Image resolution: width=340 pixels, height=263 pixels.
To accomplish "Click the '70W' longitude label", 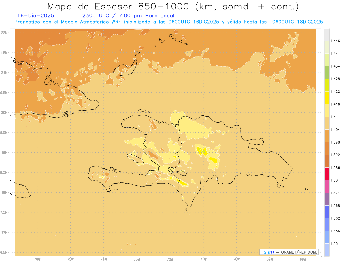I will pyautogui.click(x=237, y=259).
